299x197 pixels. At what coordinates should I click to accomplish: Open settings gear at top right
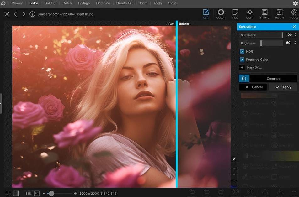(x=295, y=3)
